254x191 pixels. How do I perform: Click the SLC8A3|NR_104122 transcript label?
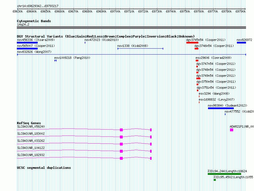(31, 148)
